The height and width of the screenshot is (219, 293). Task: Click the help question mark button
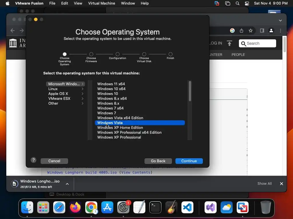coord(33,160)
